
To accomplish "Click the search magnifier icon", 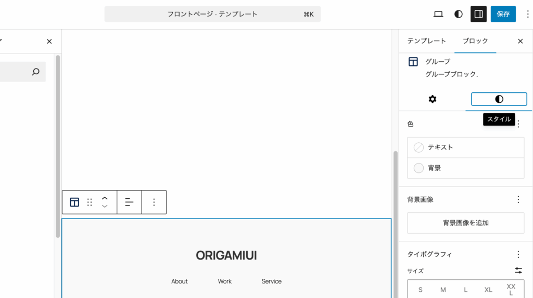I will (35, 72).
